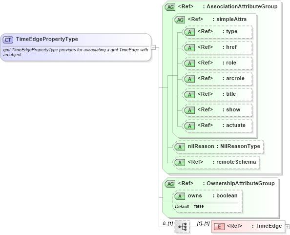The width and height of the screenshot is (290, 235).
Task: Click the A icon beside owns attribute
Action: coord(180,196)
